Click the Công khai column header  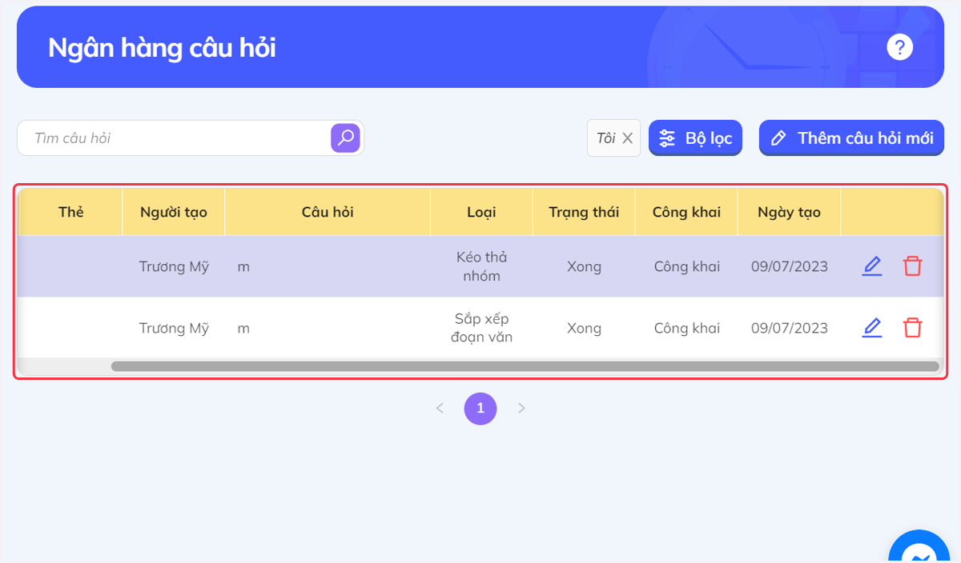pos(686,212)
